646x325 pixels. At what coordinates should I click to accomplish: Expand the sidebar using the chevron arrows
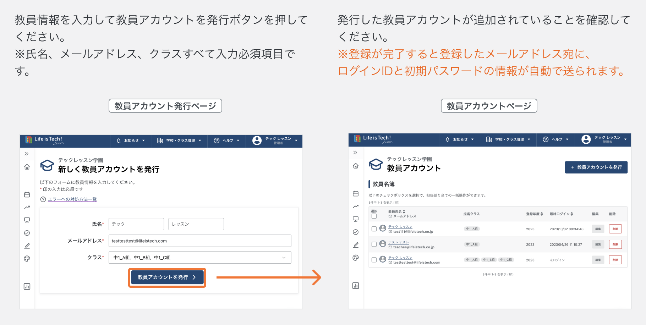[26, 153]
